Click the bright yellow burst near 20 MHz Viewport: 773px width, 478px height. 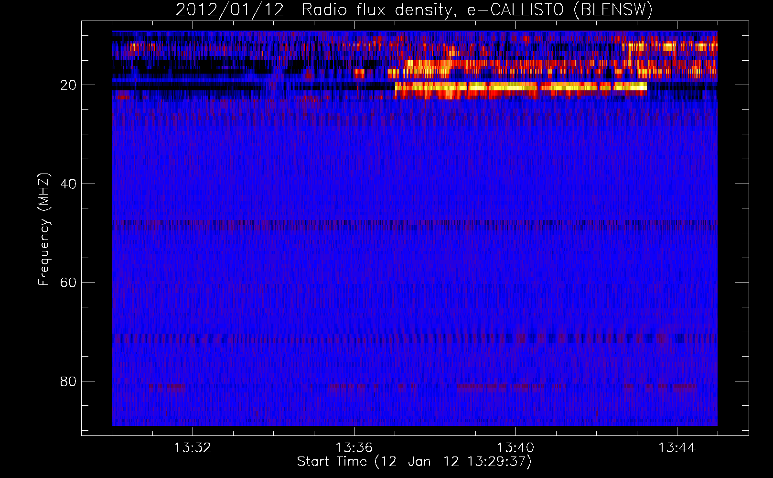[x=521, y=87]
